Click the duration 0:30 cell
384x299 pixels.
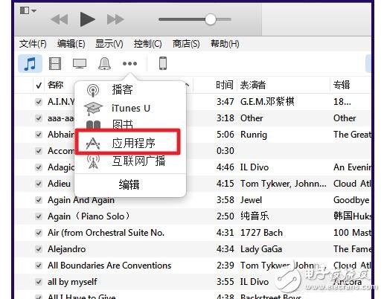click(225, 151)
